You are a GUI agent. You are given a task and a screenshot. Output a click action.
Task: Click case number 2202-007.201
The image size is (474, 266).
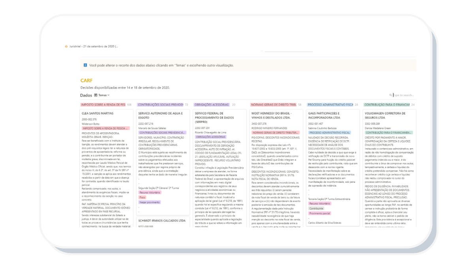[202, 128]
